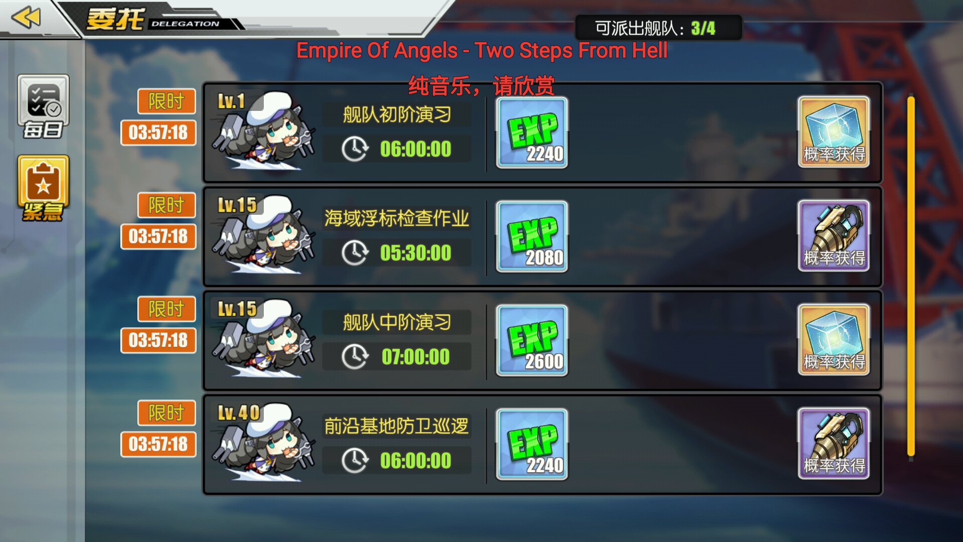963x542 pixels.
Task: Click the yellow vertical scrollbar
Action: (911, 277)
